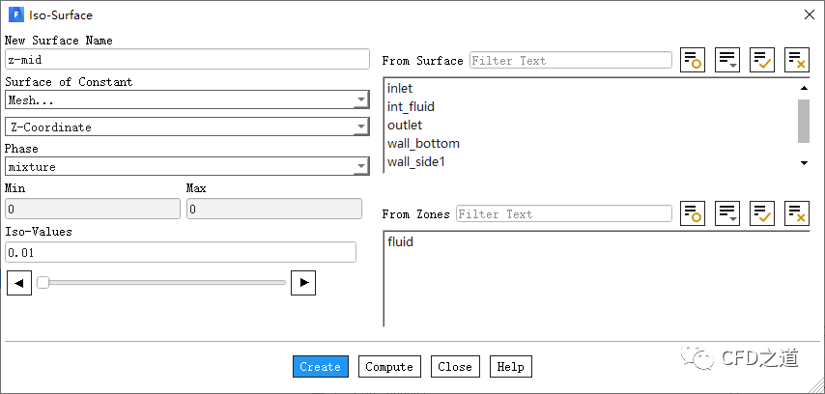Deselect all shown surfaces in From Surface

coord(797,60)
